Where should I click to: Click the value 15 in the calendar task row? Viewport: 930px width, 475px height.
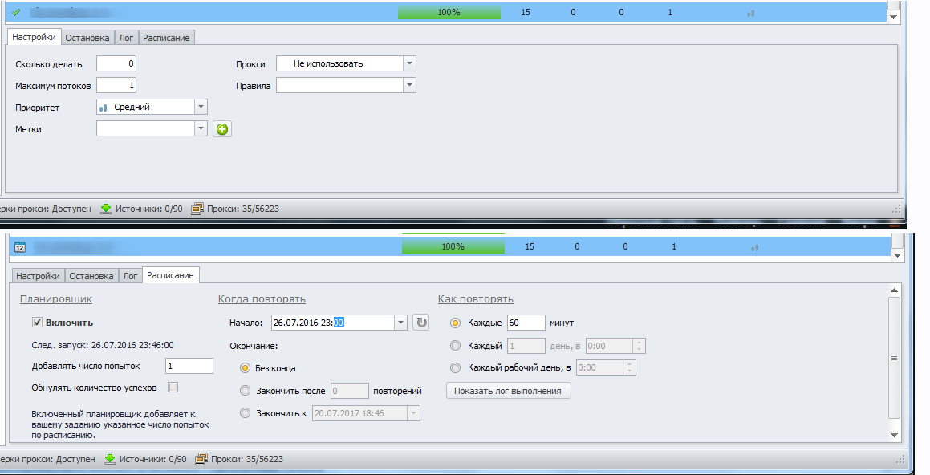[530, 246]
